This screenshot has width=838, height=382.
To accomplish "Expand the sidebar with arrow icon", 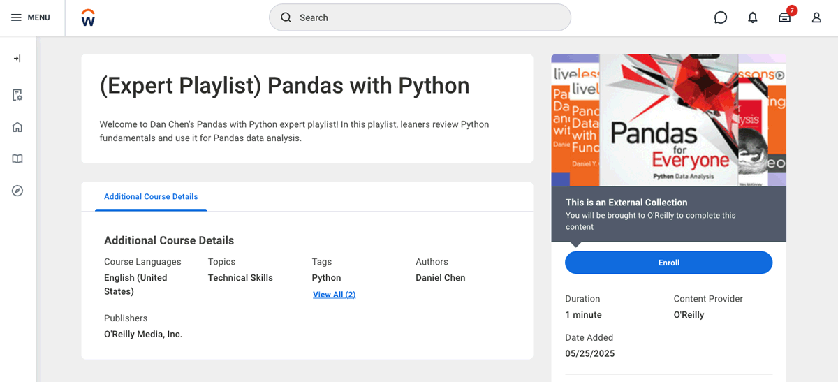I will (17, 59).
